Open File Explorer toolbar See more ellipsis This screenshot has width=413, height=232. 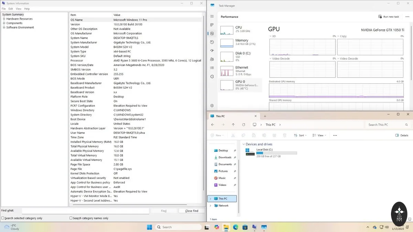tap(335, 135)
